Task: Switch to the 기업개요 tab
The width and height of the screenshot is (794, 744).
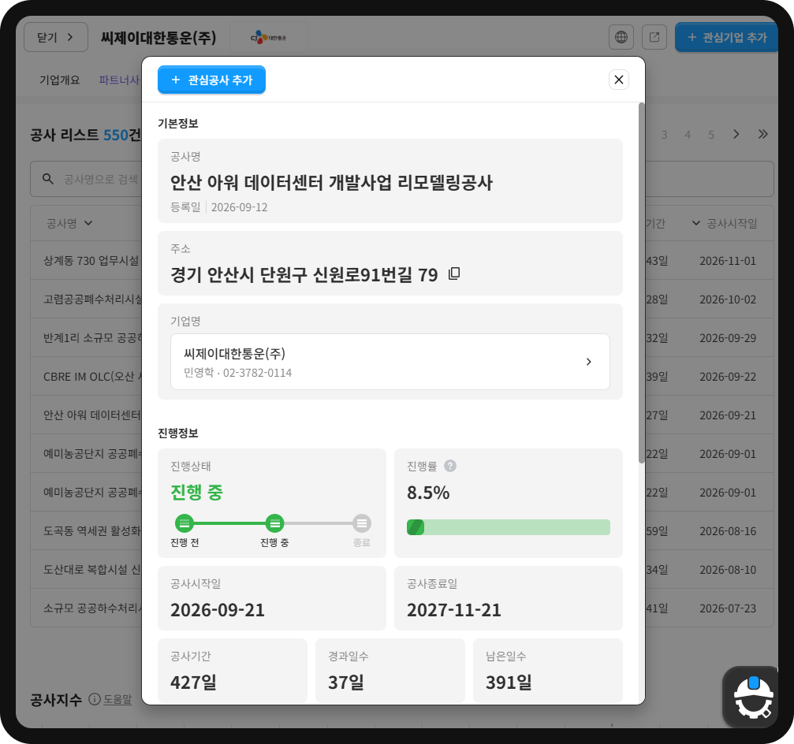Action: click(60, 80)
